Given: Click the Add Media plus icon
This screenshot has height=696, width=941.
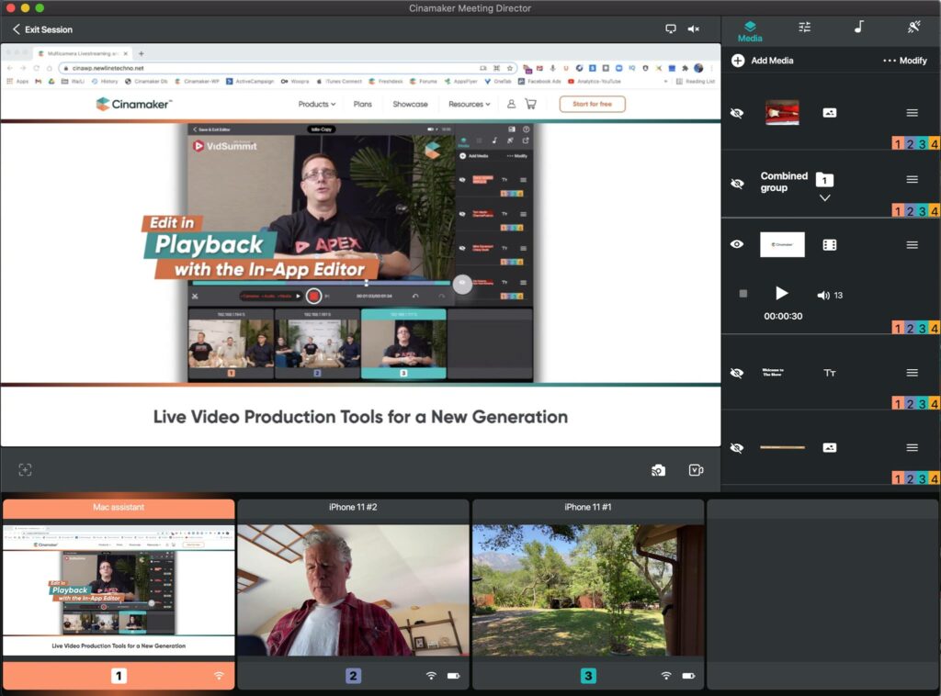Looking at the screenshot, I should pyautogui.click(x=738, y=61).
